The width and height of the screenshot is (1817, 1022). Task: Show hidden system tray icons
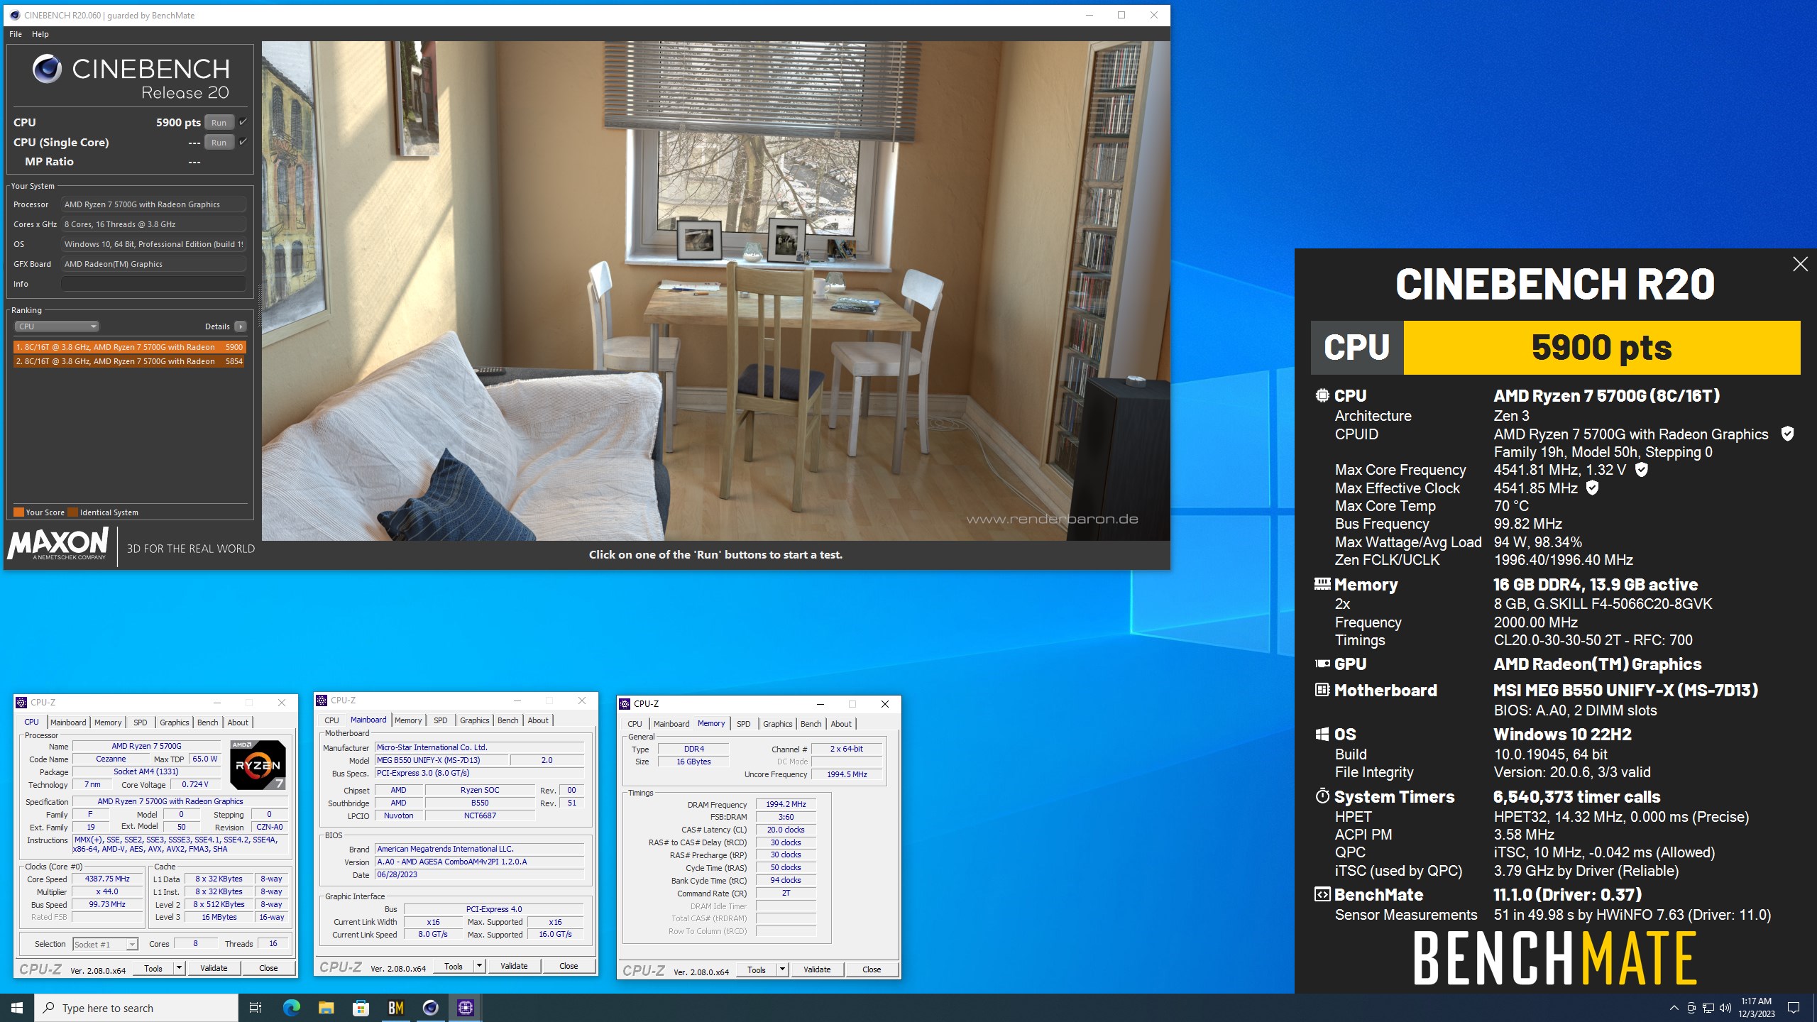(x=1674, y=1008)
